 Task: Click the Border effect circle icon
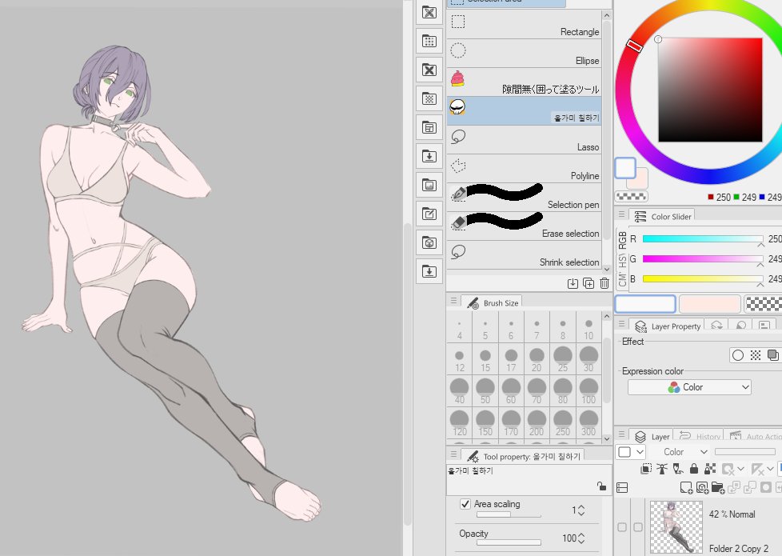click(x=738, y=355)
